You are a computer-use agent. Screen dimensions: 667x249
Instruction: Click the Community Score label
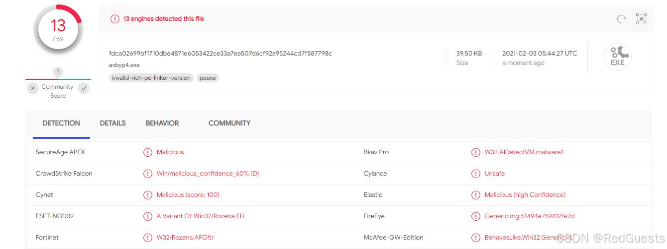58,91
